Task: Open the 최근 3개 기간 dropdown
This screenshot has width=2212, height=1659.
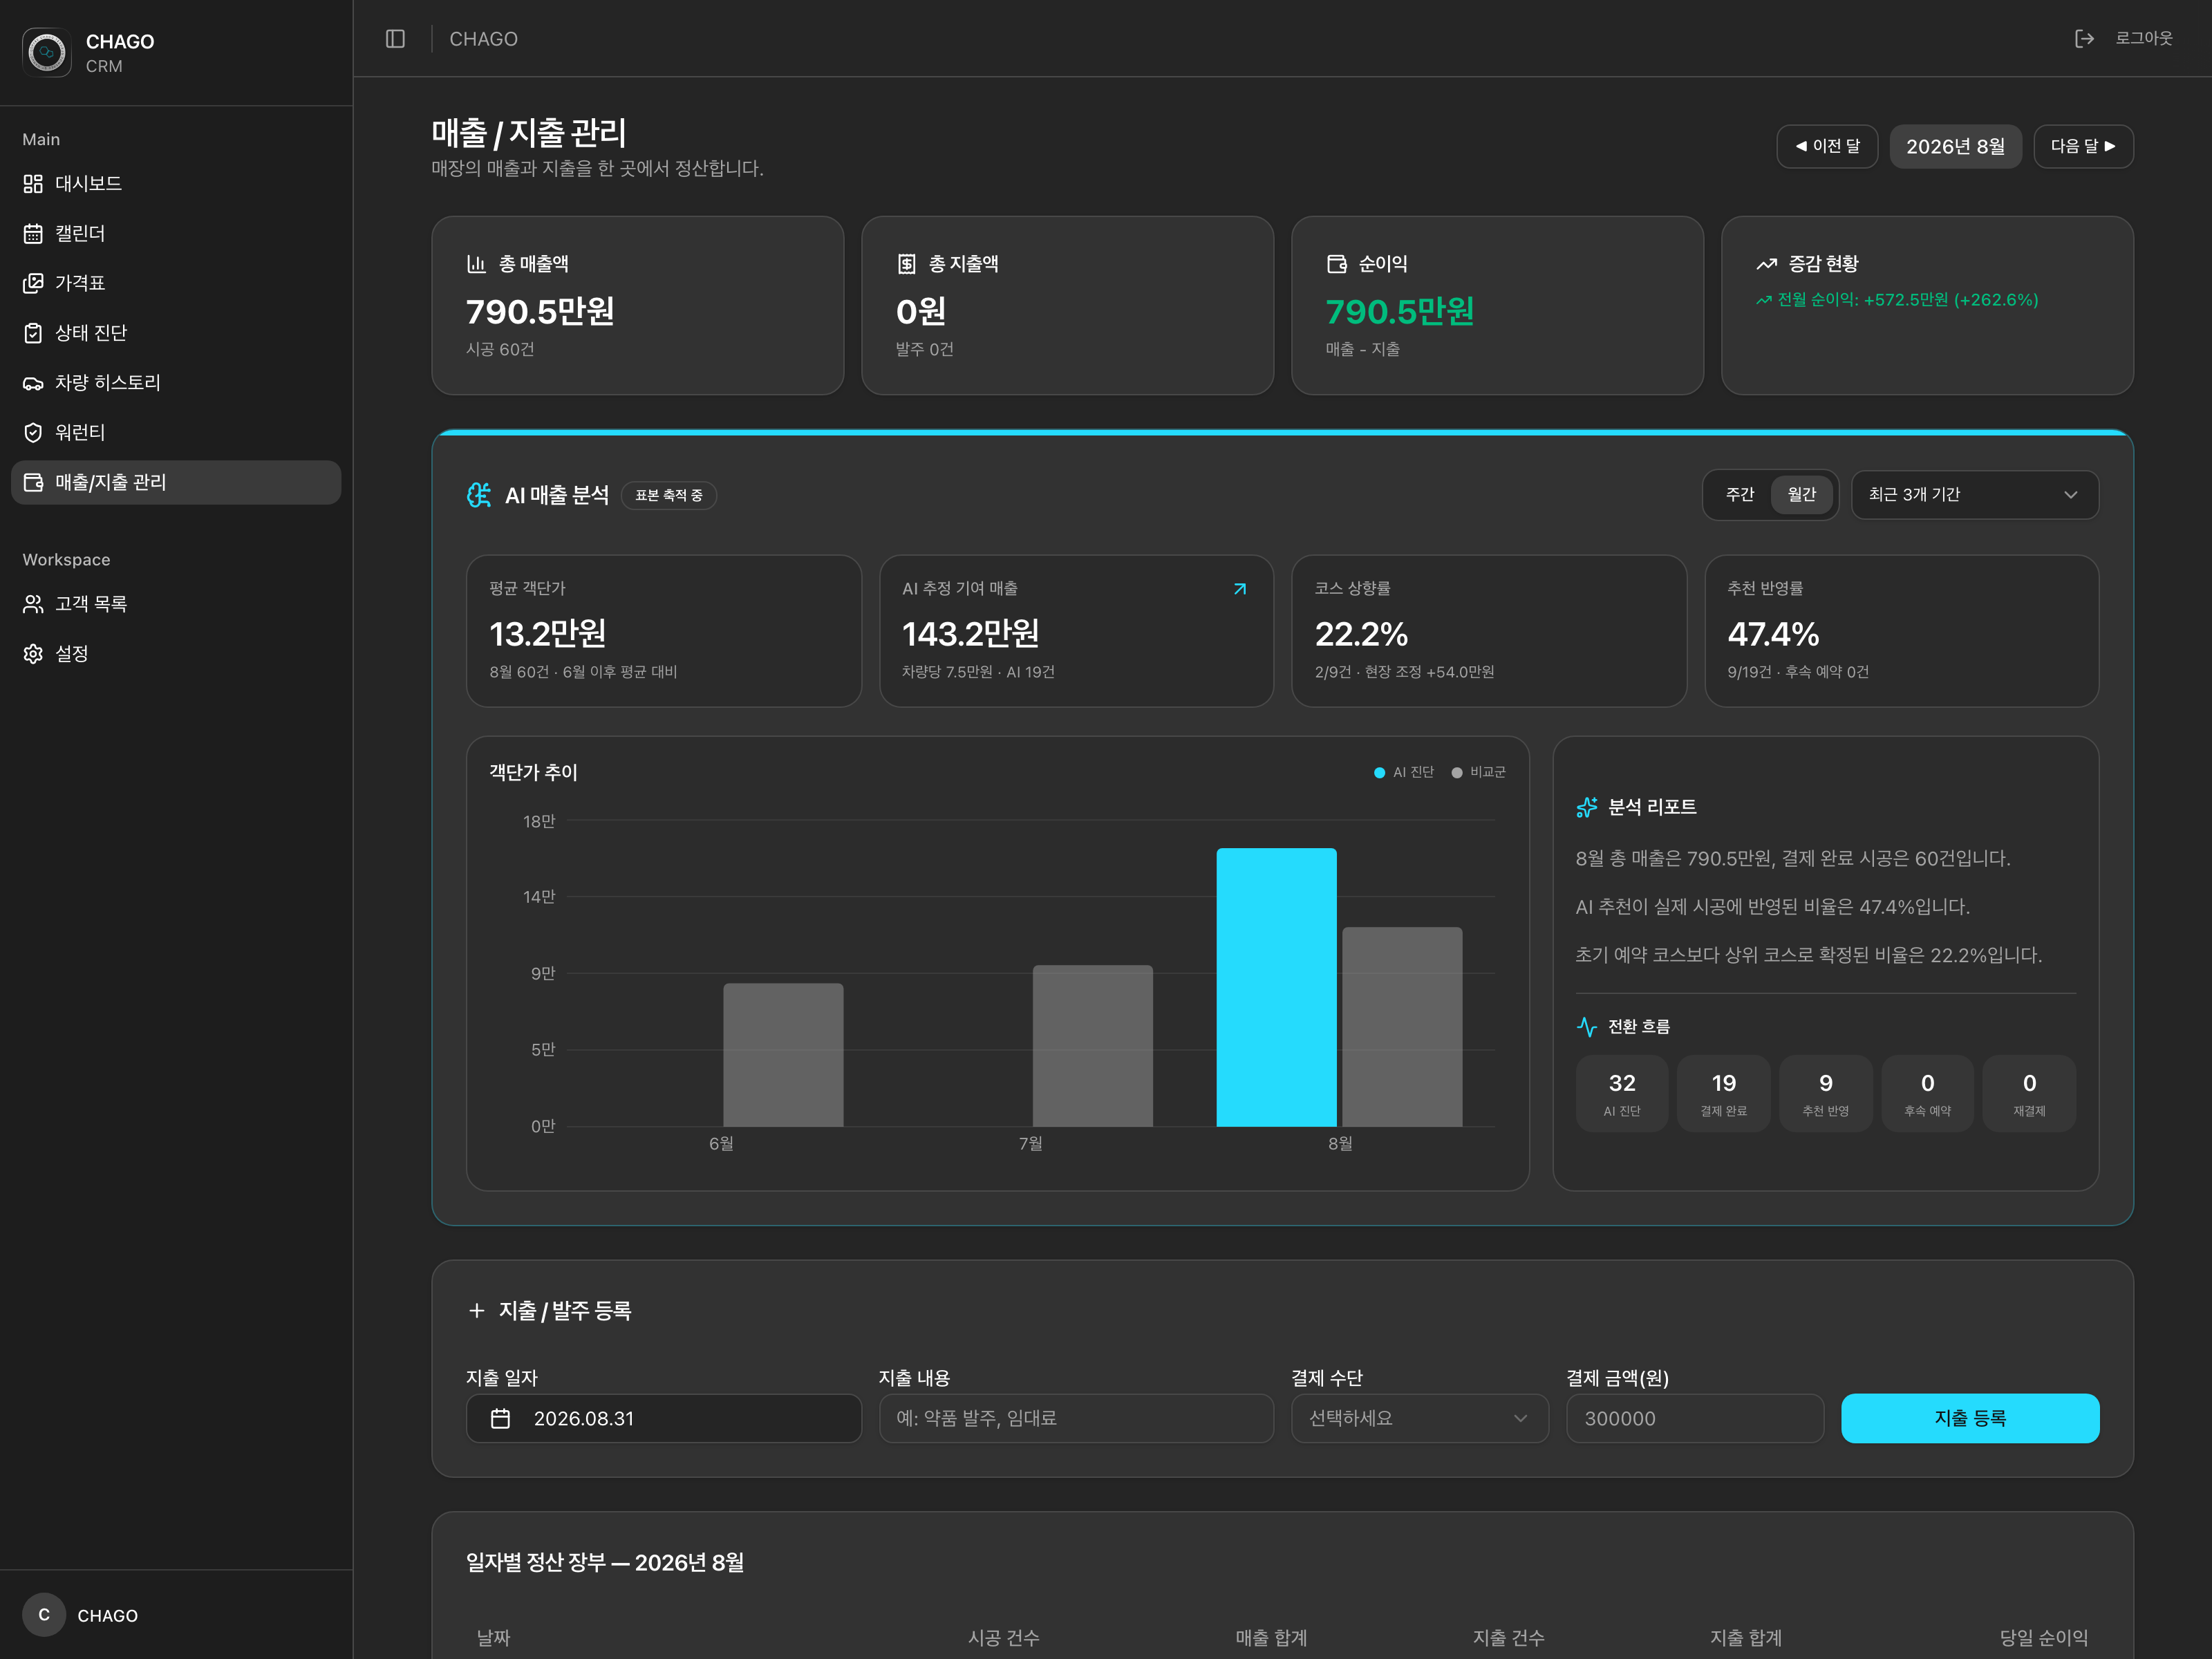Action: [1974, 495]
